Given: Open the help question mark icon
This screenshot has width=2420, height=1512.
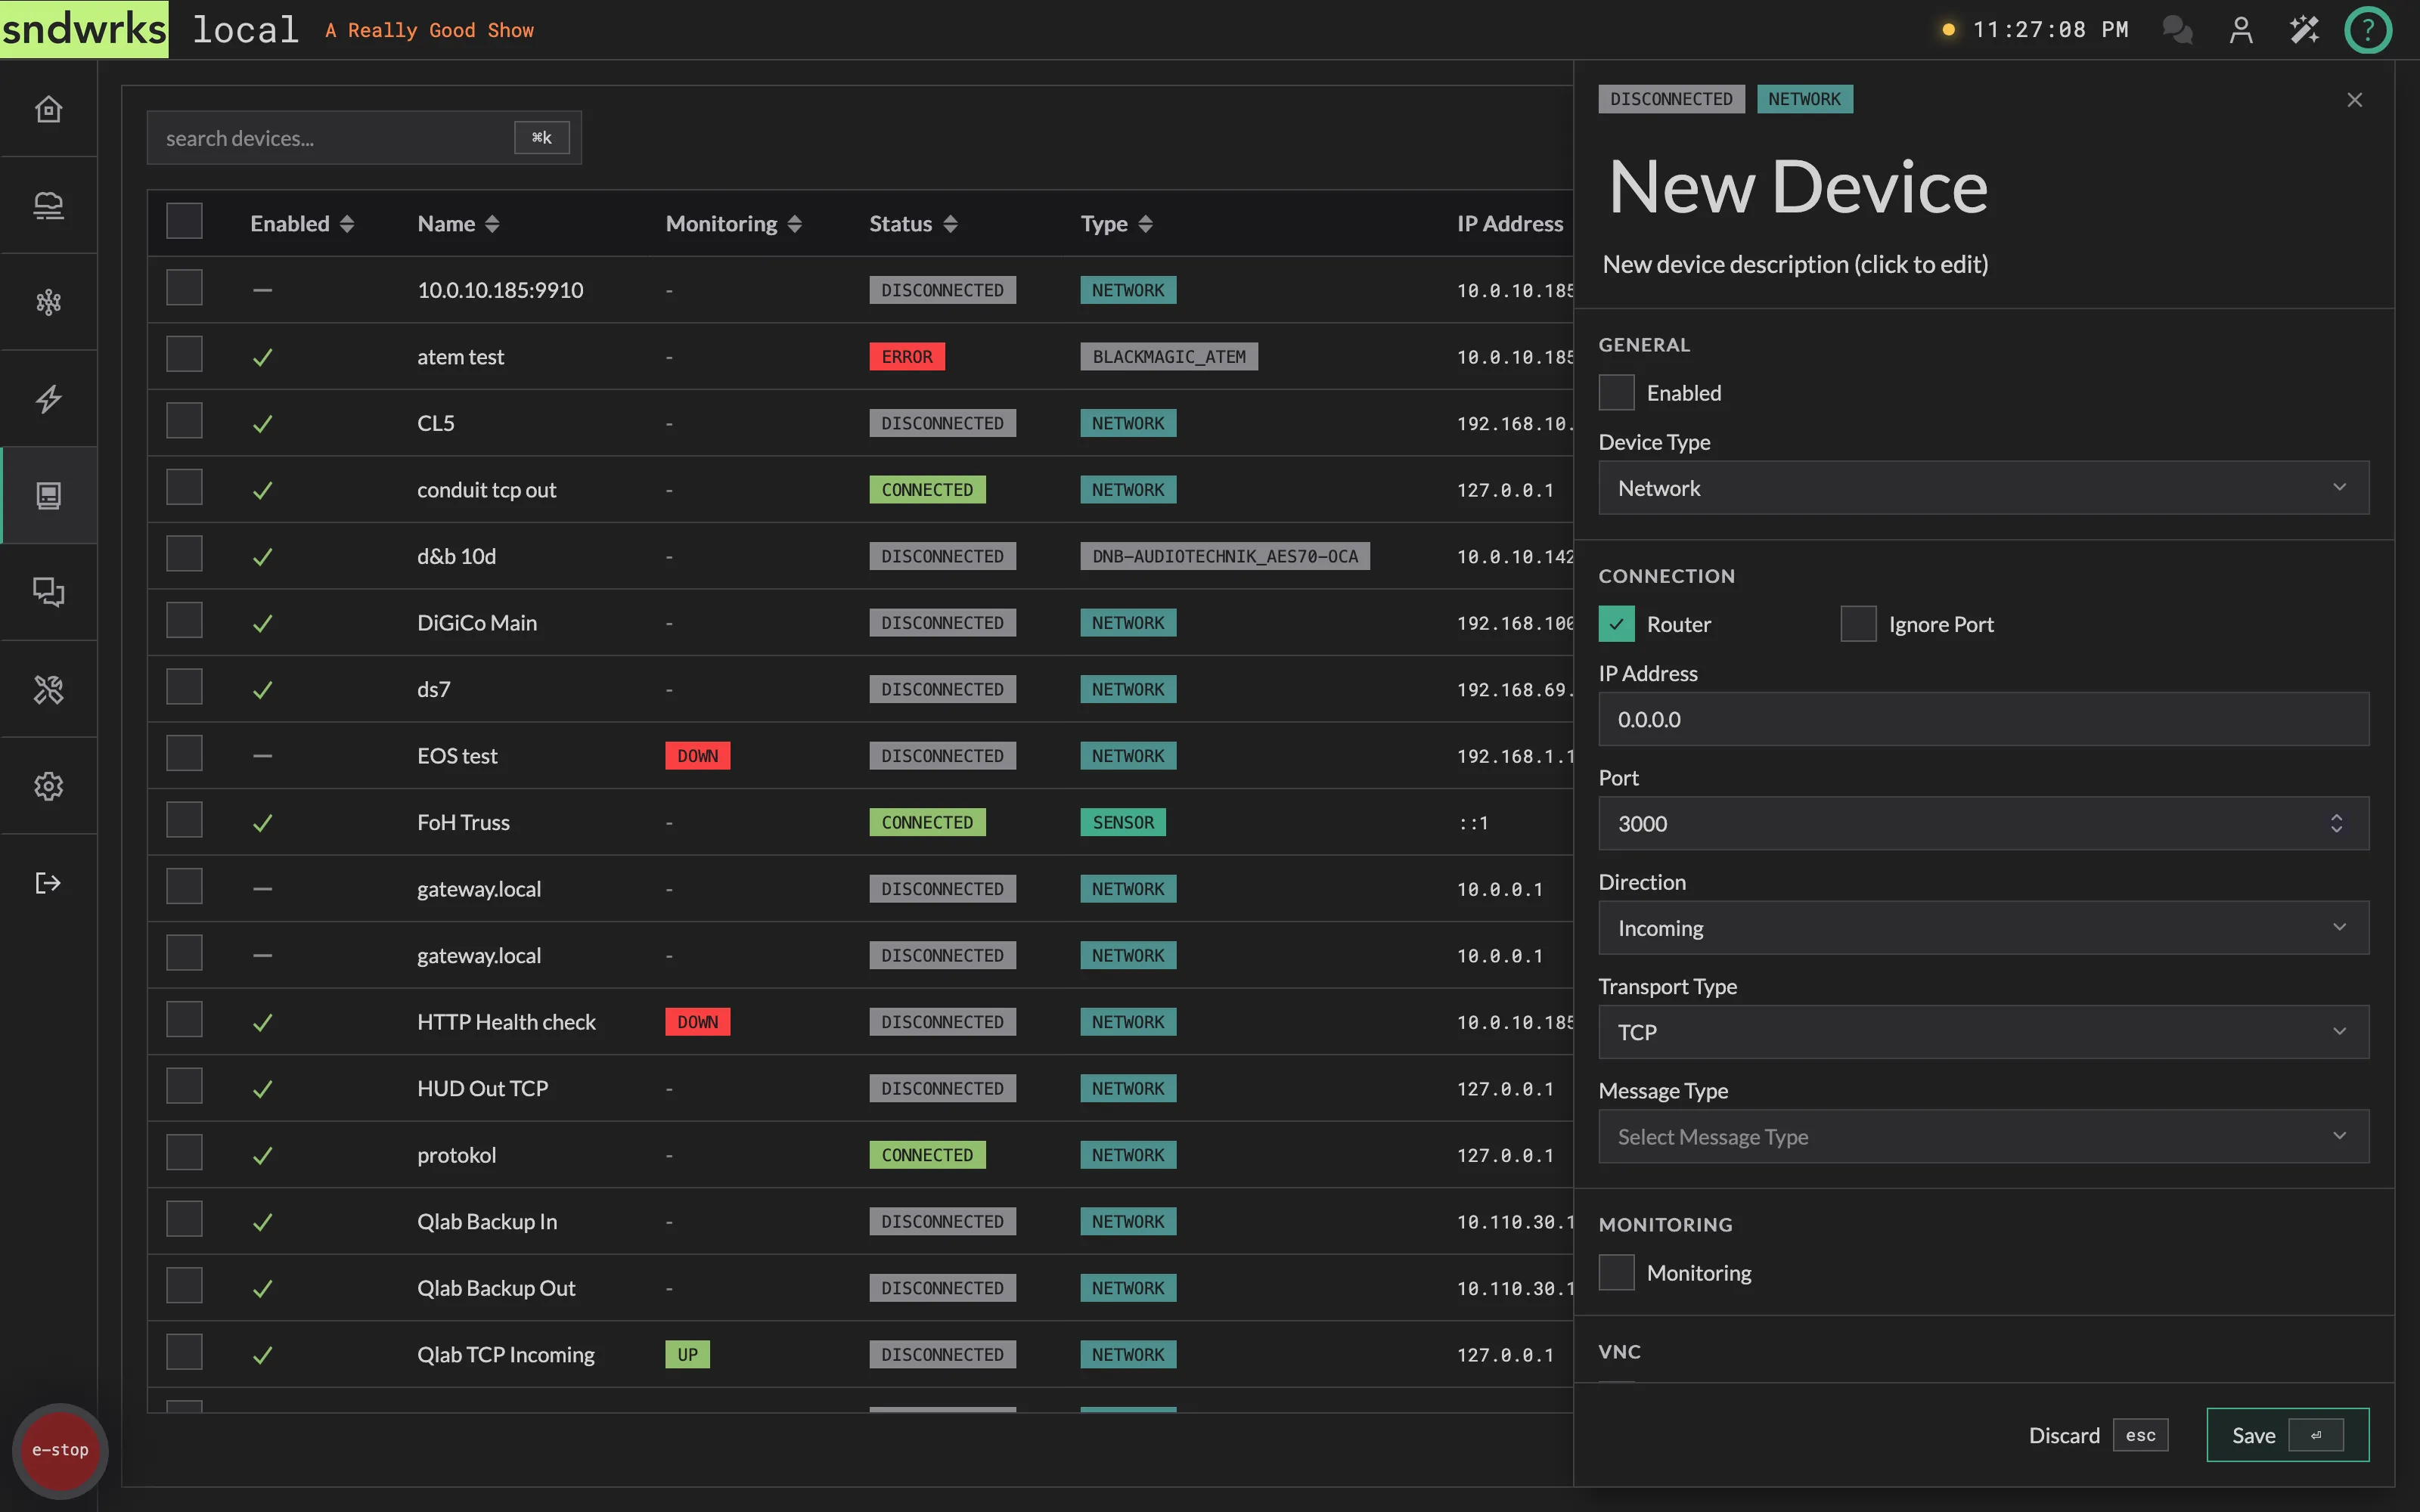Looking at the screenshot, I should pyautogui.click(x=2367, y=30).
